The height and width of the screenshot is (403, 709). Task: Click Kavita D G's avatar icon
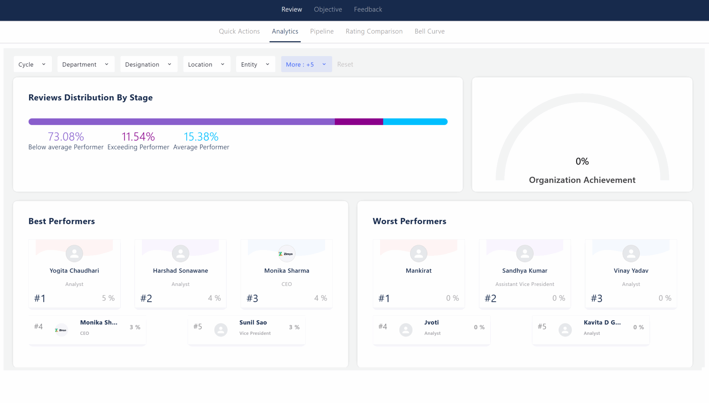565,330
